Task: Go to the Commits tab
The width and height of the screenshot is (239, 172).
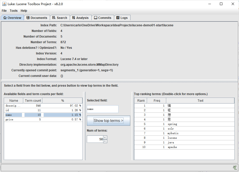Action: (103, 18)
